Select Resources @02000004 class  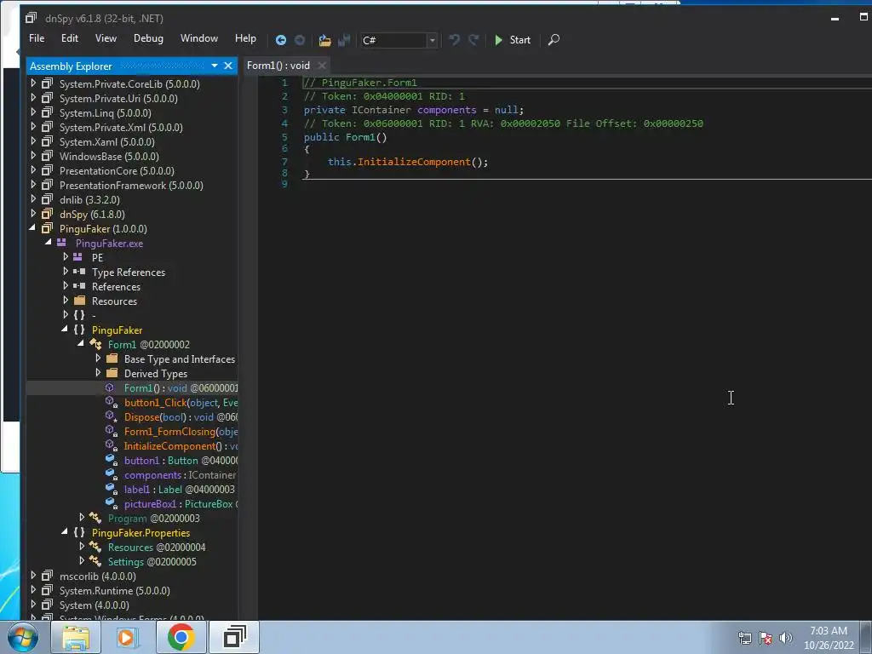tap(157, 548)
